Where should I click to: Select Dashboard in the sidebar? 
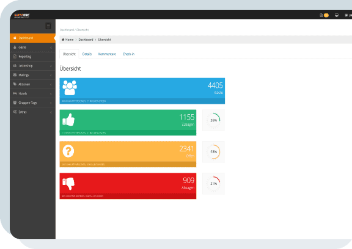(x=32, y=38)
